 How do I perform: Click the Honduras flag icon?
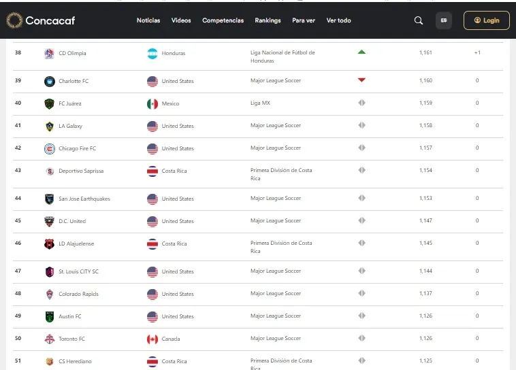point(152,53)
